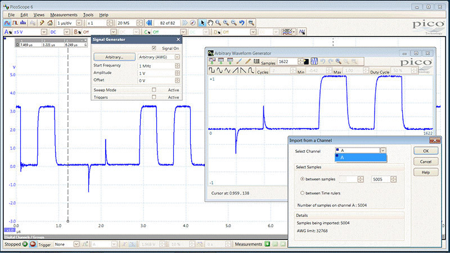Open the Measurements menu
The height and width of the screenshot is (253, 450).
63,14
